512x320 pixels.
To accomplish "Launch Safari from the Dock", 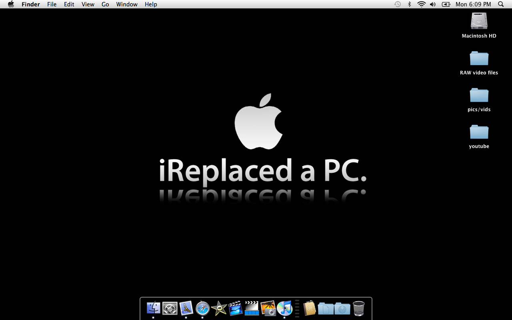I will click(202, 308).
